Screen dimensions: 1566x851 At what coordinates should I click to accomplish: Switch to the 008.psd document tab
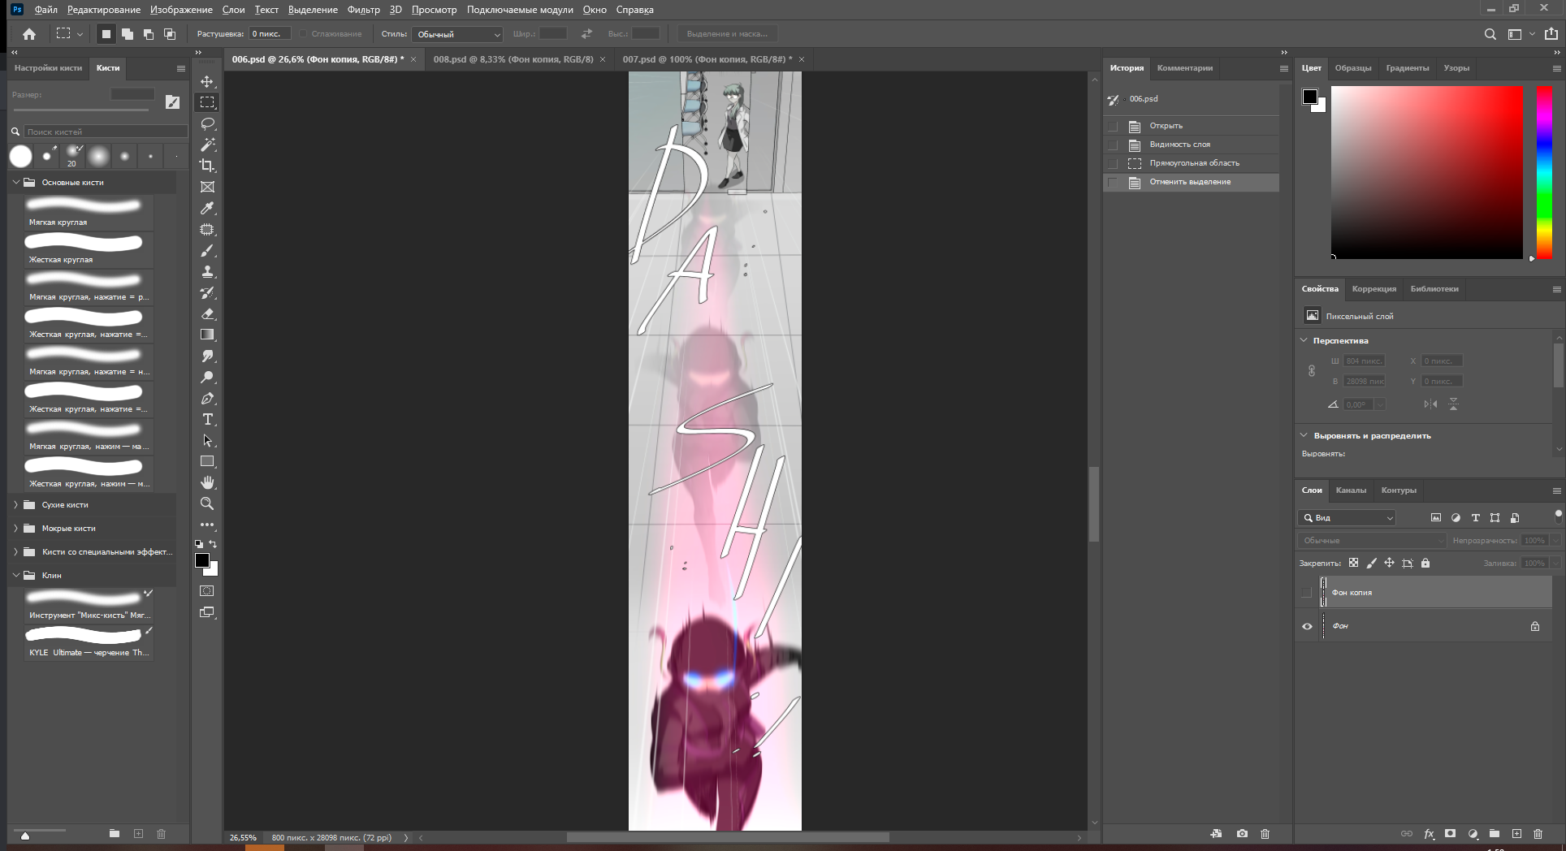513,59
